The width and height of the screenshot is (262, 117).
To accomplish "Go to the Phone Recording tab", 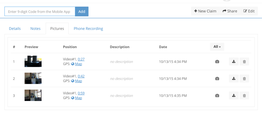I will coord(88,29).
